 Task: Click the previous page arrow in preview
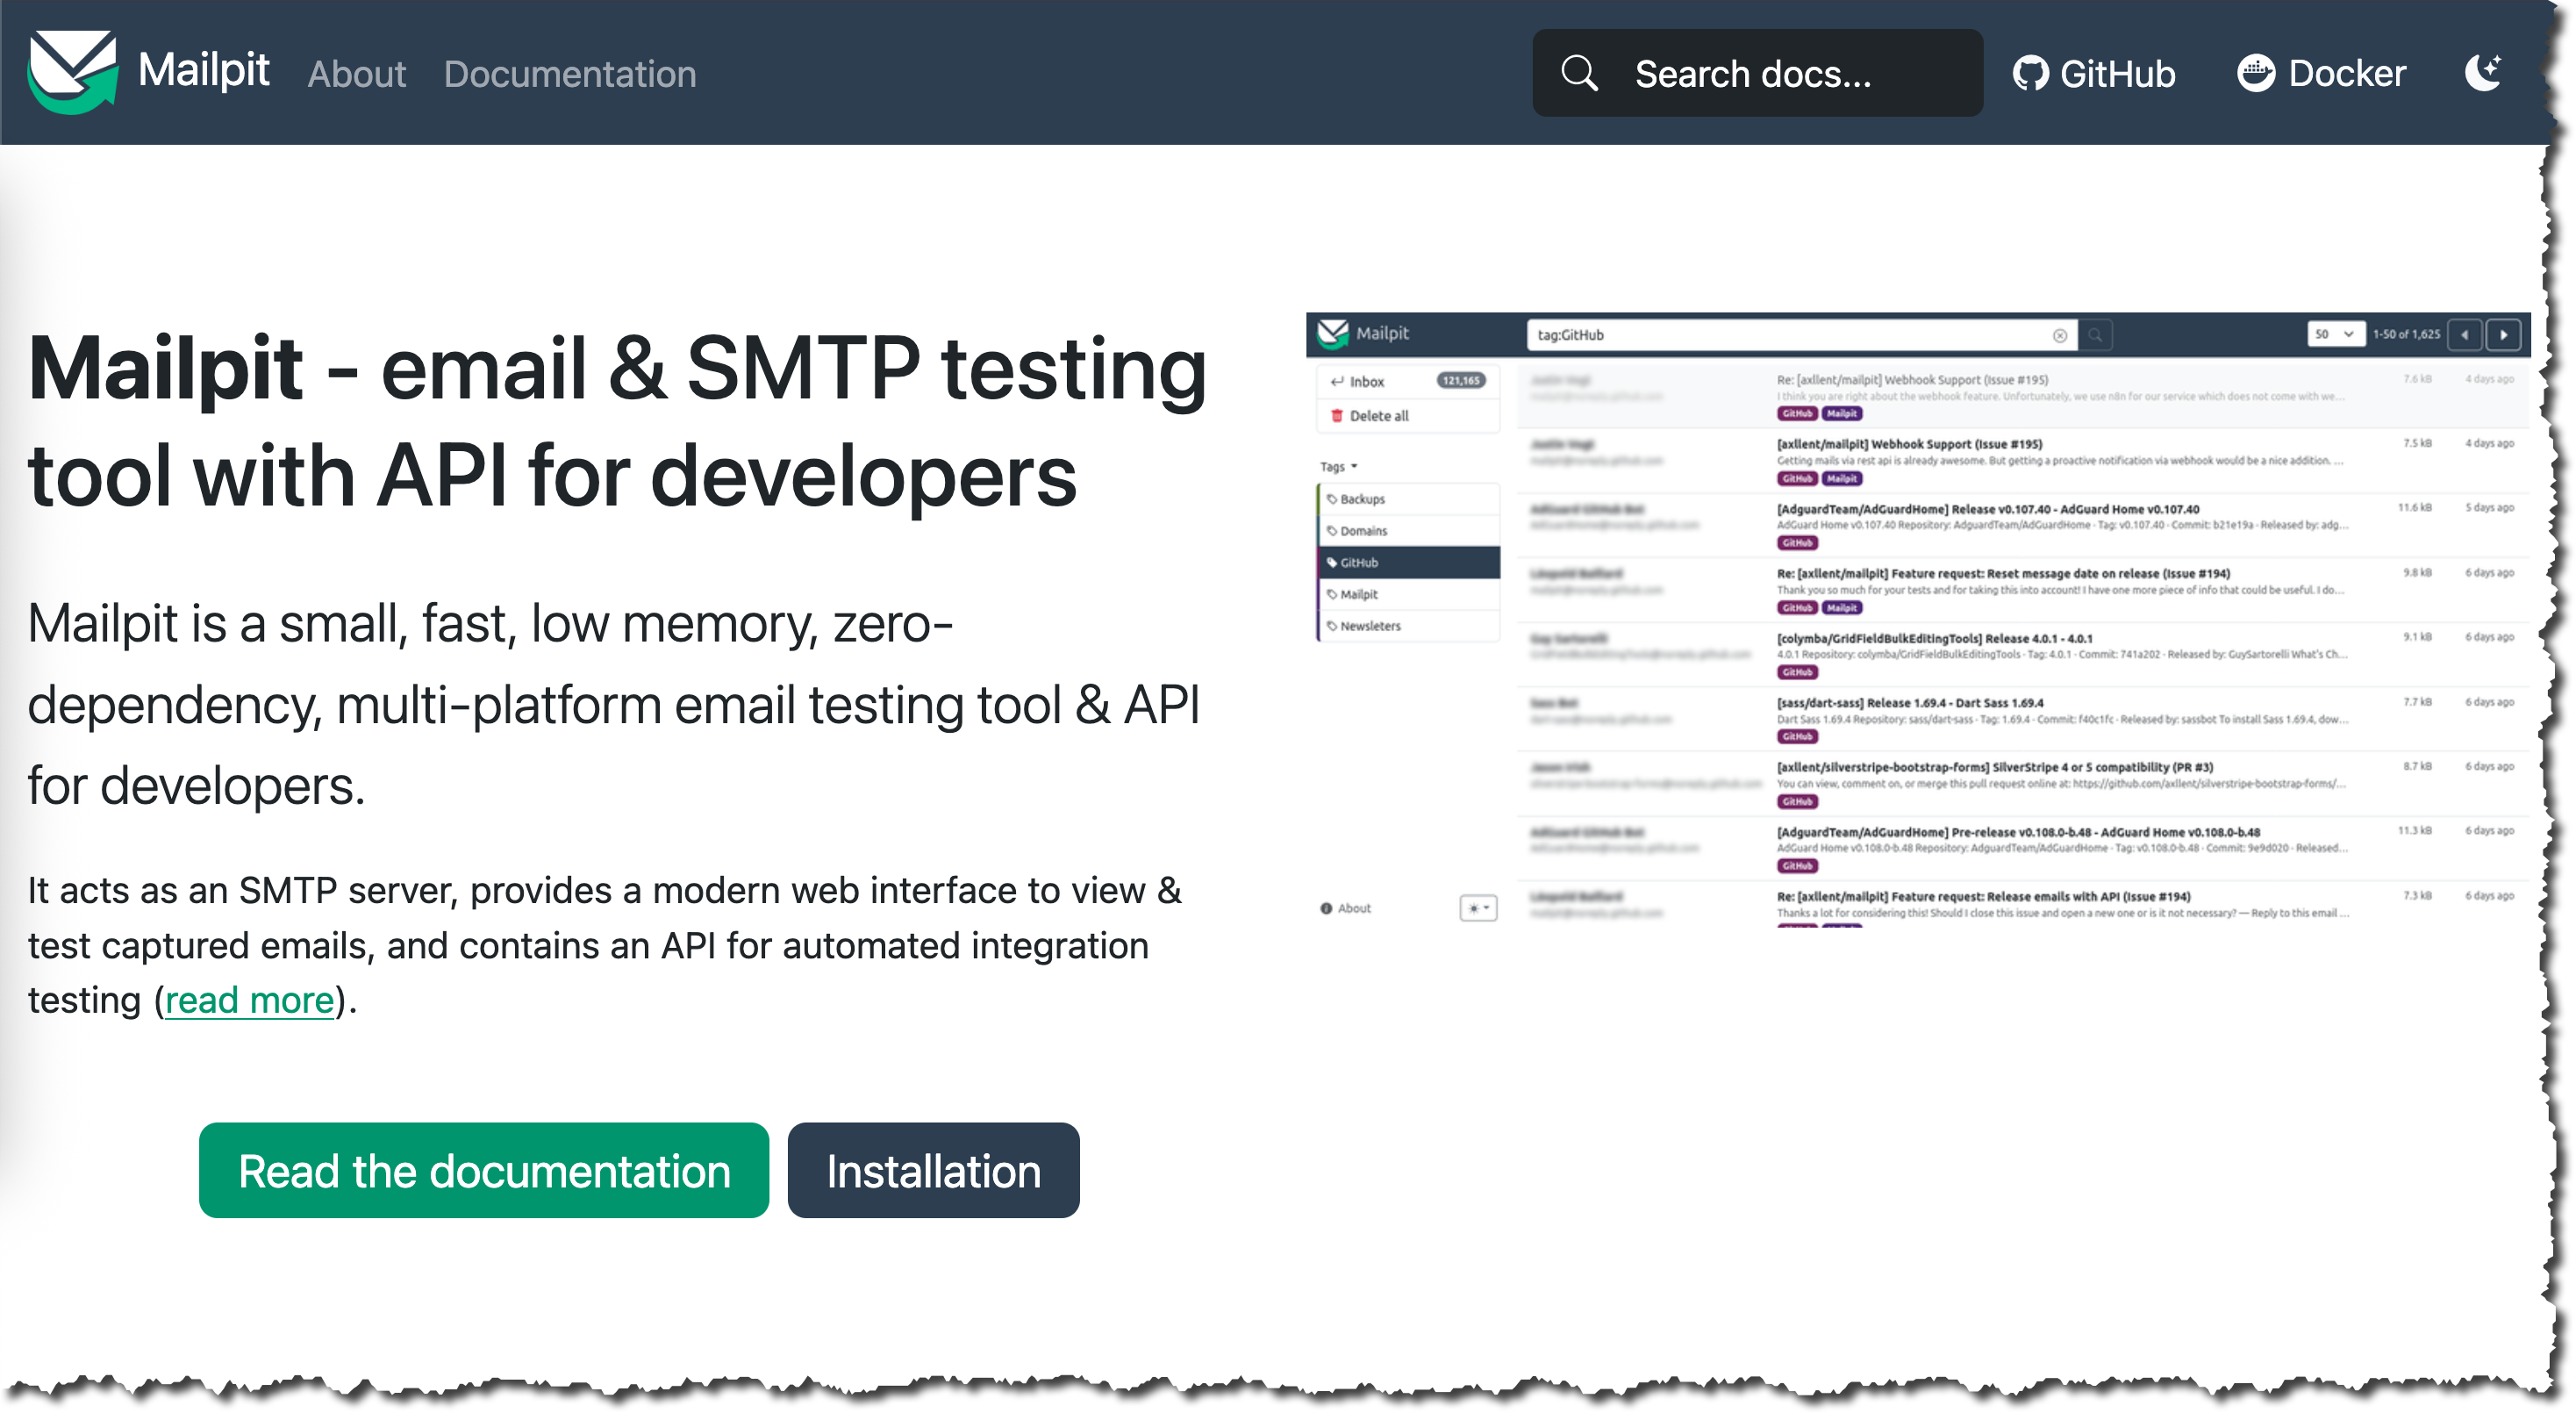2465,334
